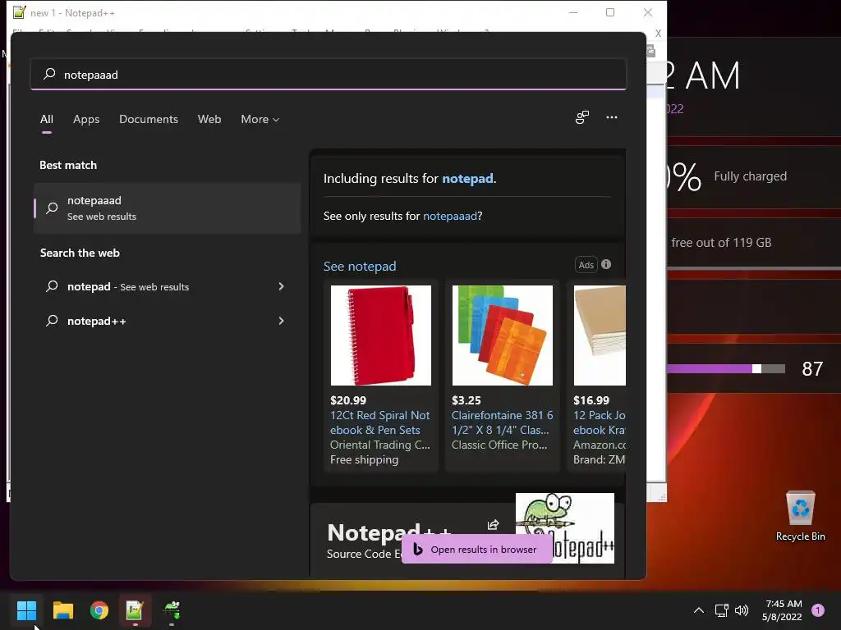
Task: Open the 12 Pack notebook product link
Action: click(599, 422)
